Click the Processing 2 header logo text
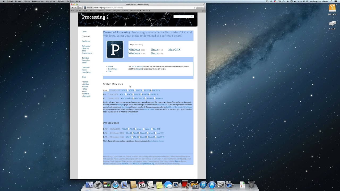 point(95,17)
